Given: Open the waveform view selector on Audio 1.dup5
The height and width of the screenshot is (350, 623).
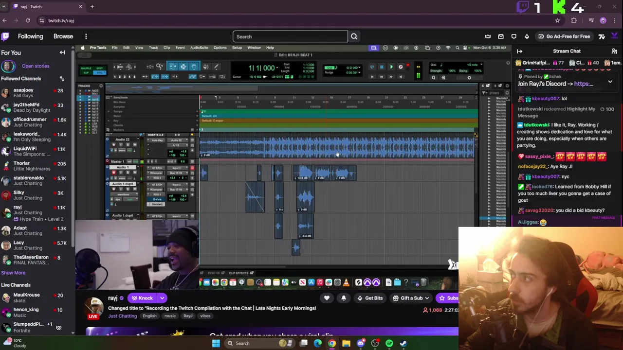Looking at the screenshot, I should (124, 194).
